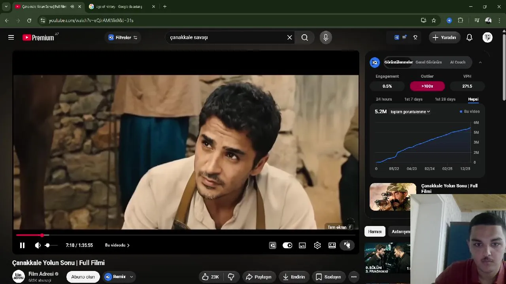Viewport: 506px width, 284px height.
Task: Focus the browser address bar URL
Action: 91,21
